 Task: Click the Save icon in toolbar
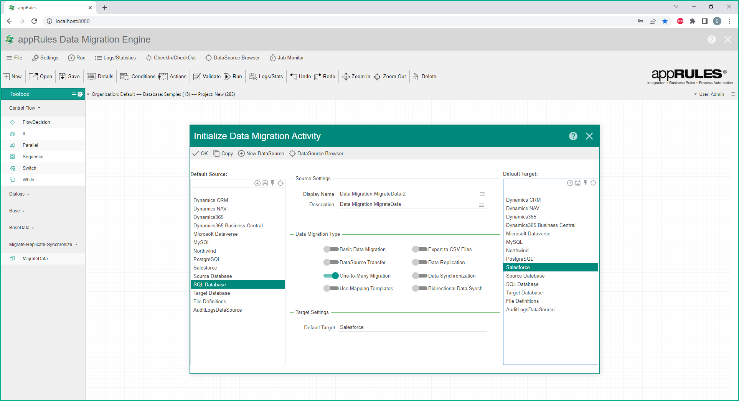[63, 77]
